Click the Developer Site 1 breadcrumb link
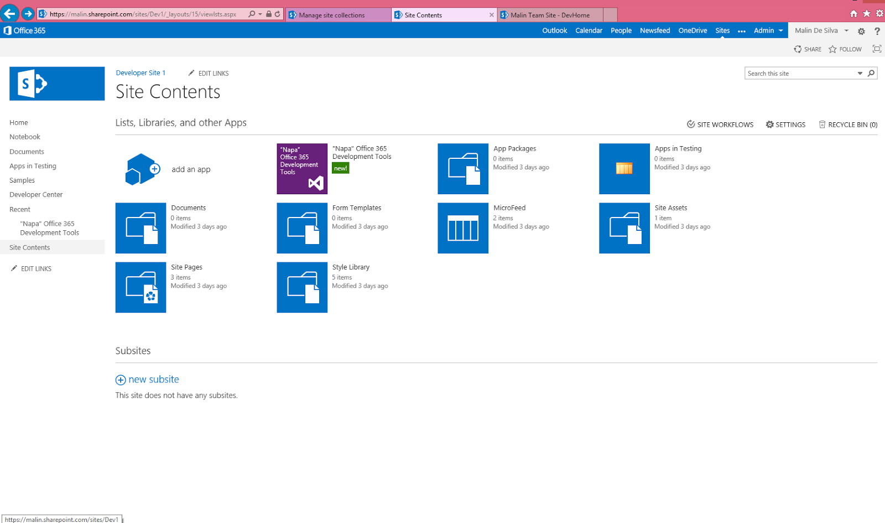This screenshot has height=523, width=885. [140, 73]
